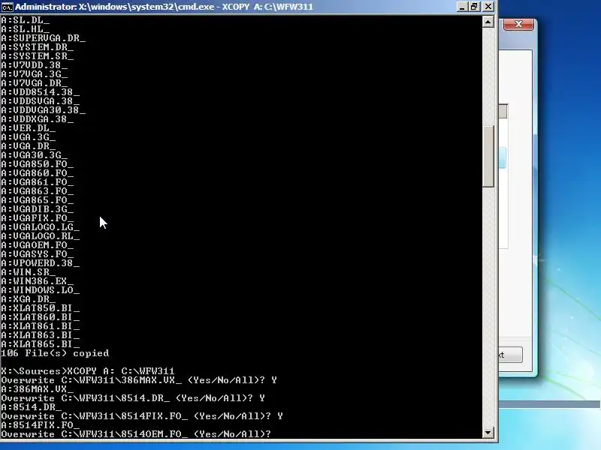
Task: Click the line A:SUPERVGA.DR_
Action: tap(44, 38)
